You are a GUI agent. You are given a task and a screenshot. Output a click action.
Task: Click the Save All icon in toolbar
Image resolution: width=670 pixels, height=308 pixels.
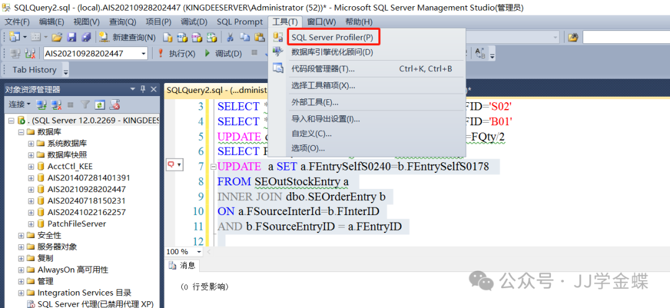pos(86,38)
